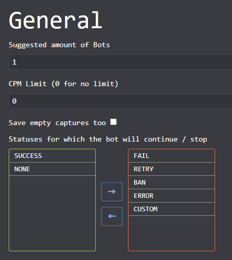Select RETRY in the stop list
Viewport: 232px width, 260px height.
pos(172,169)
